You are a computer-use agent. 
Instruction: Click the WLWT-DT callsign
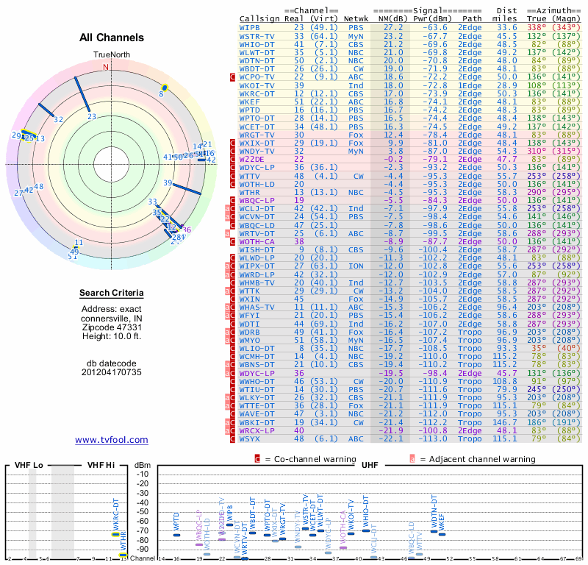click(257, 52)
